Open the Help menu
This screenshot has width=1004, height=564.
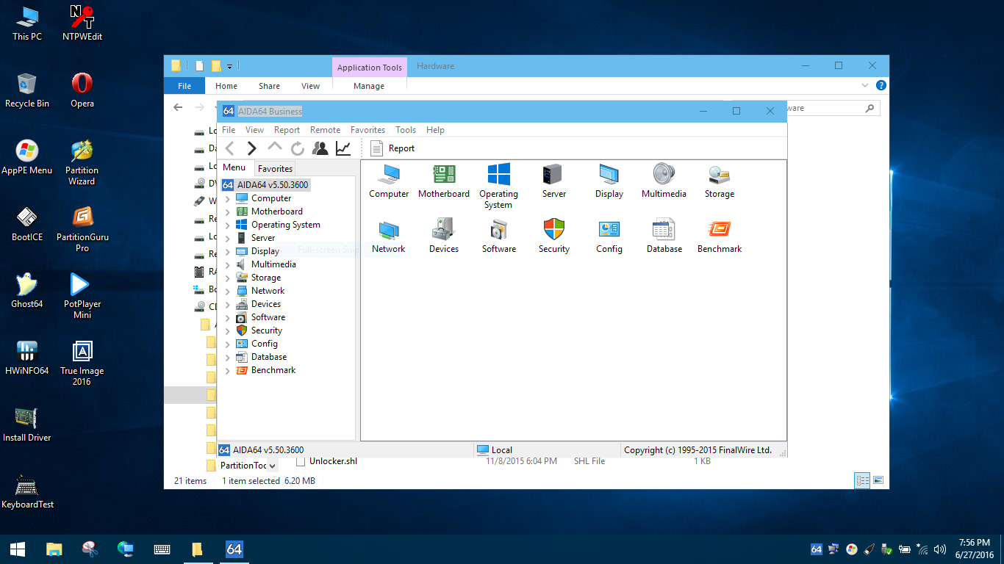(x=435, y=130)
